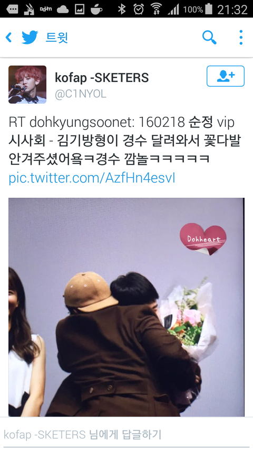Tap the @C1NYOL username handle

click(x=80, y=94)
